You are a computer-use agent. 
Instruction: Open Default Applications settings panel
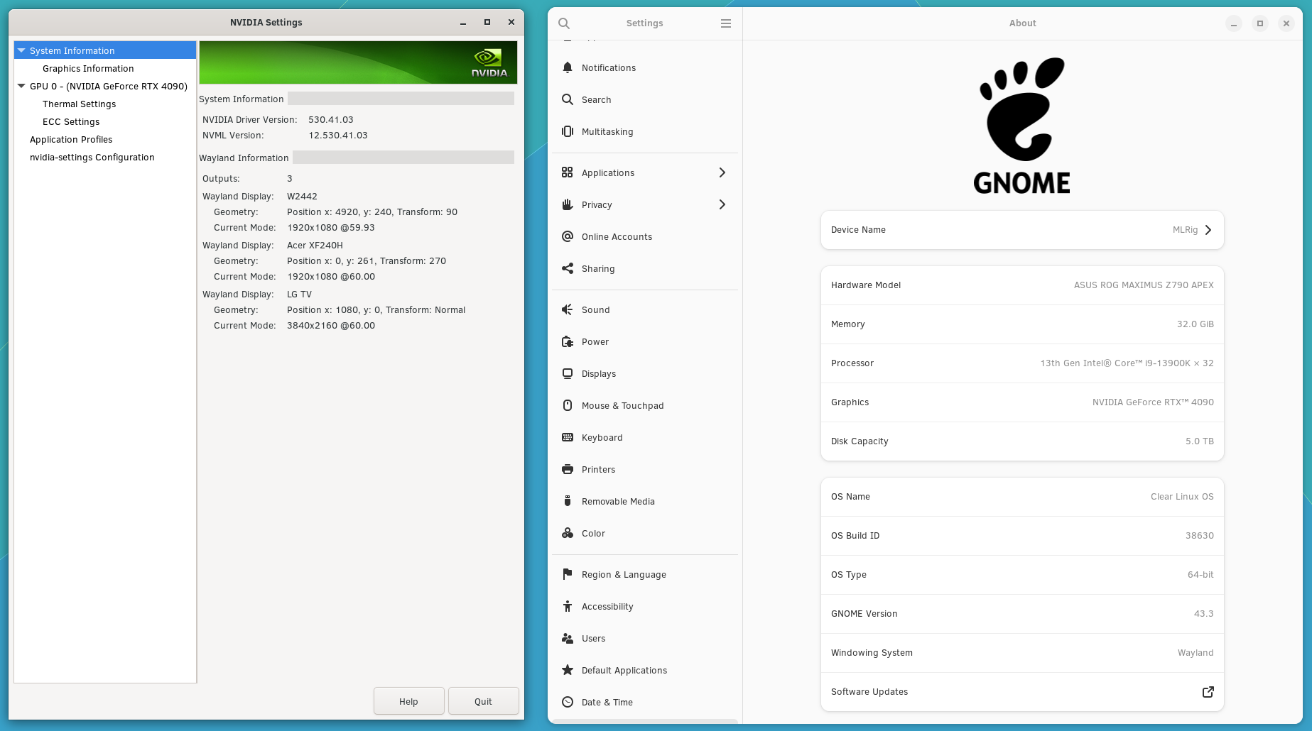[645, 670]
